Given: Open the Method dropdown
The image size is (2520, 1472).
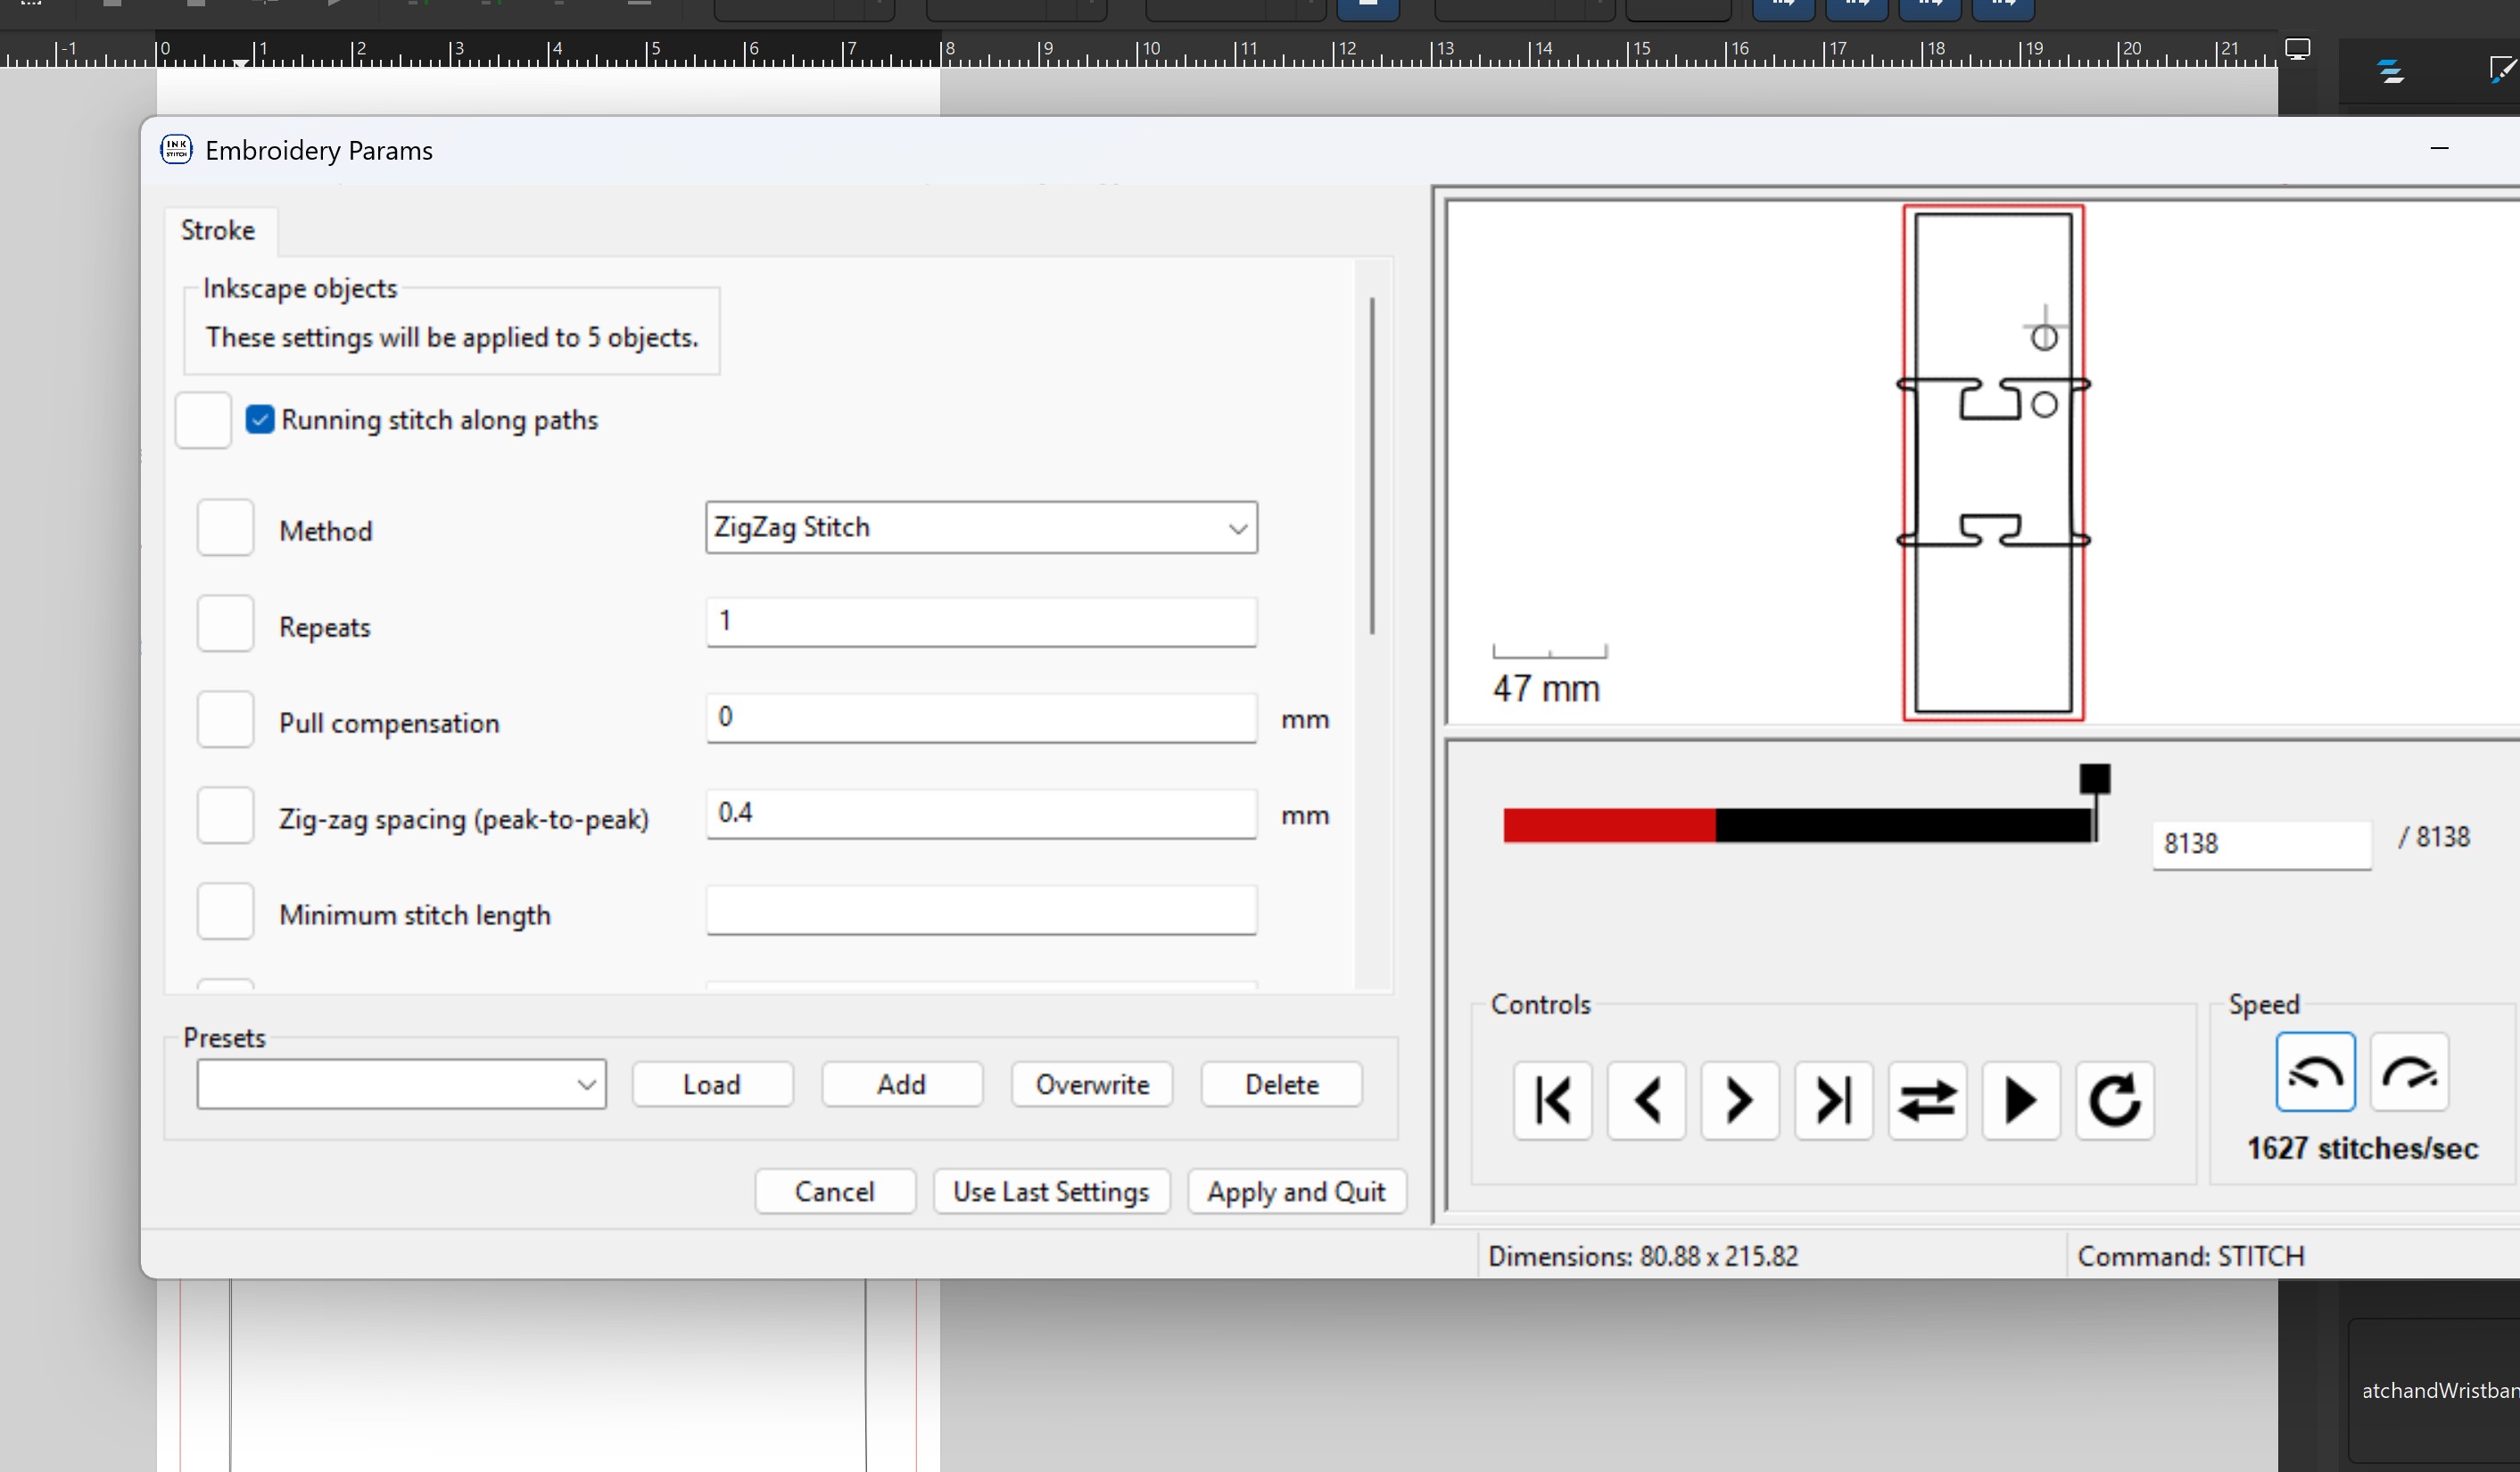Looking at the screenshot, I should coord(981,527).
